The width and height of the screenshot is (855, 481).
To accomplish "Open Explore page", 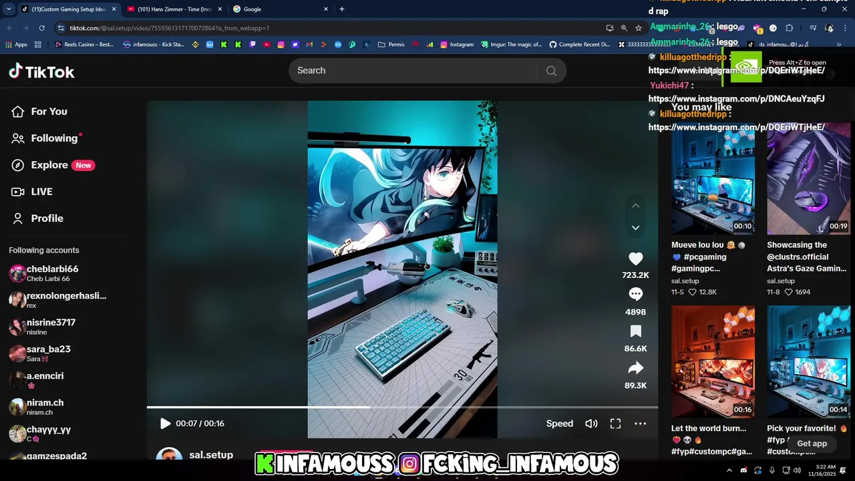I will pos(53,165).
